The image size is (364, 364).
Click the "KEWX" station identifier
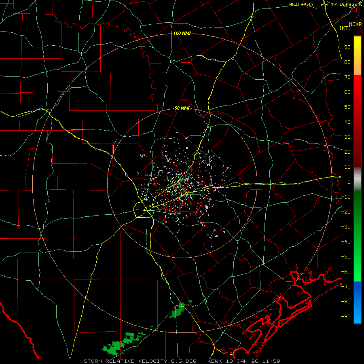click(215, 361)
